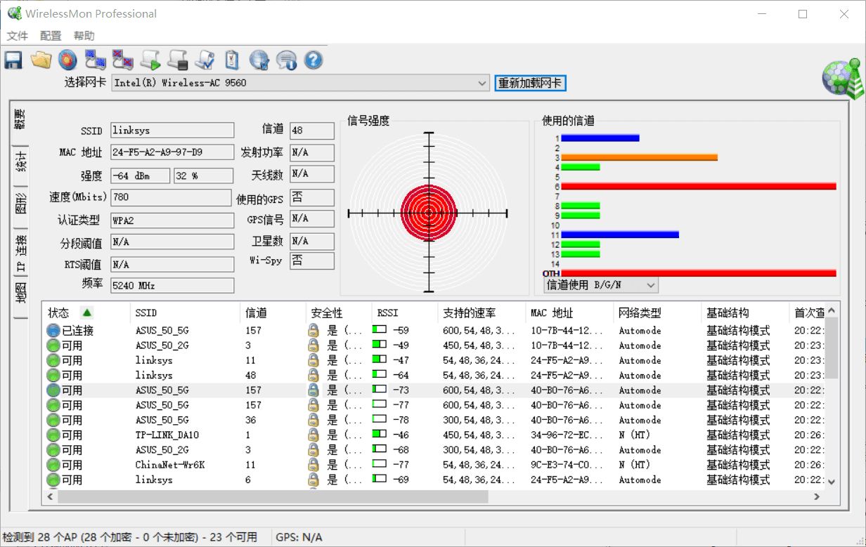Open the yellow folder toolbar icon

[41, 60]
